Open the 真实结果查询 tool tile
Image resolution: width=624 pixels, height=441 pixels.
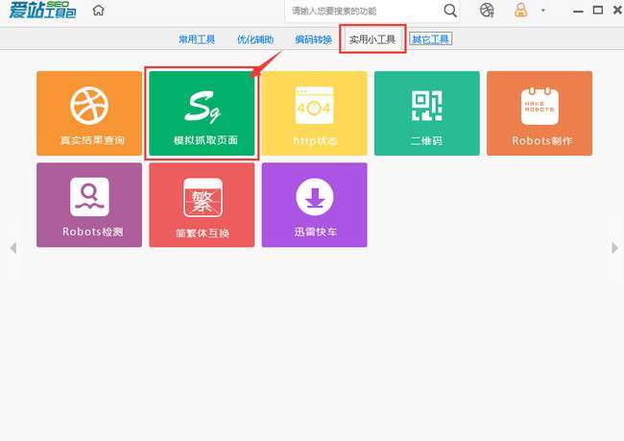tap(89, 113)
